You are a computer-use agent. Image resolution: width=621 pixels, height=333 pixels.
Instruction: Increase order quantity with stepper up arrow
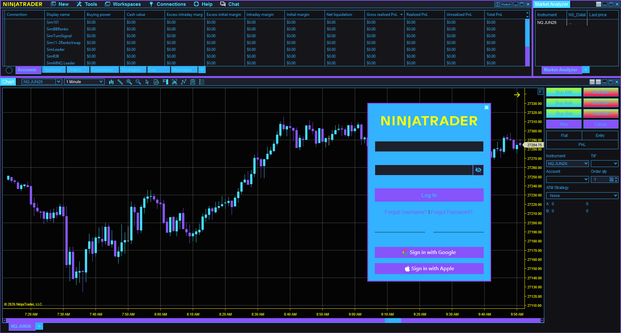[x=616, y=178]
